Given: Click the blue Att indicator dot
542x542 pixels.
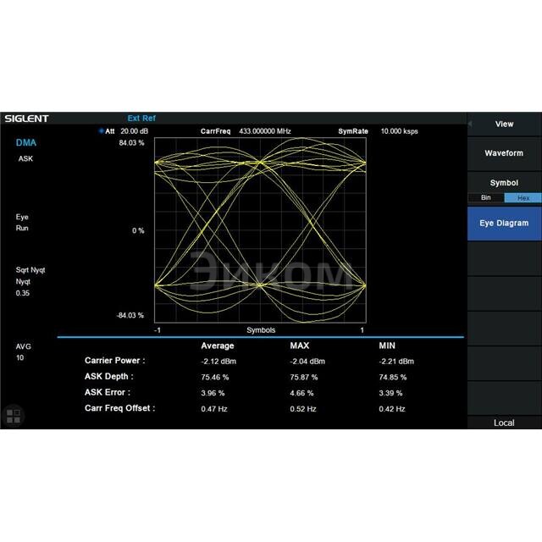Looking at the screenshot, I should (102, 131).
